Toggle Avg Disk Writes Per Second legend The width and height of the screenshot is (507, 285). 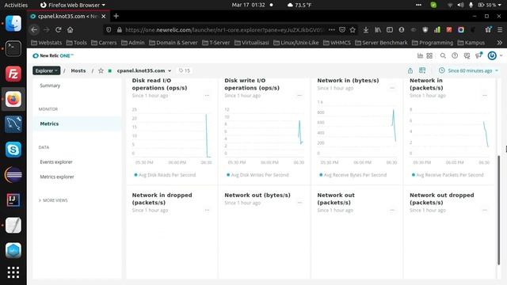coord(257,175)
